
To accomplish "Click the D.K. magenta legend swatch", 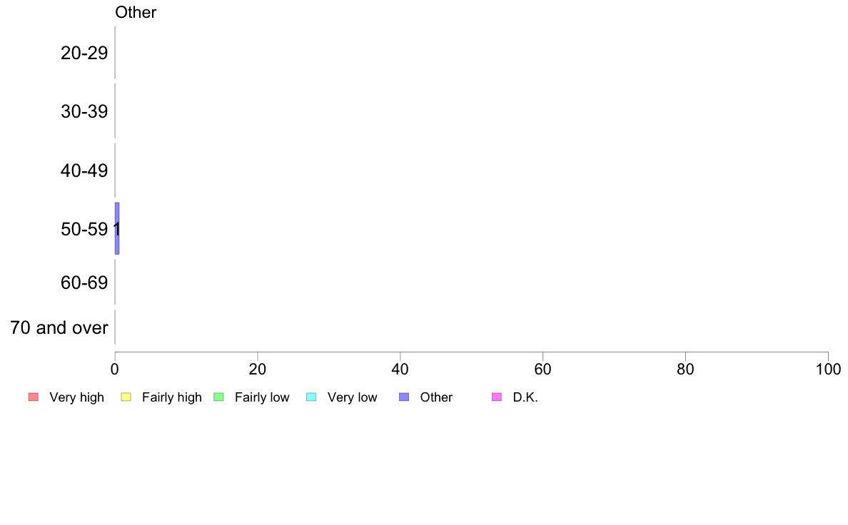I will coord(497,397).
